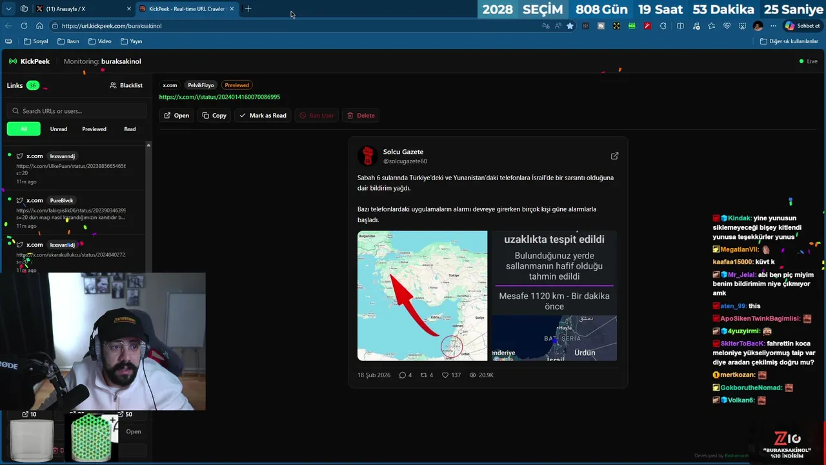Click chat username Kindak
826x465 pixels.
(740, 218)
